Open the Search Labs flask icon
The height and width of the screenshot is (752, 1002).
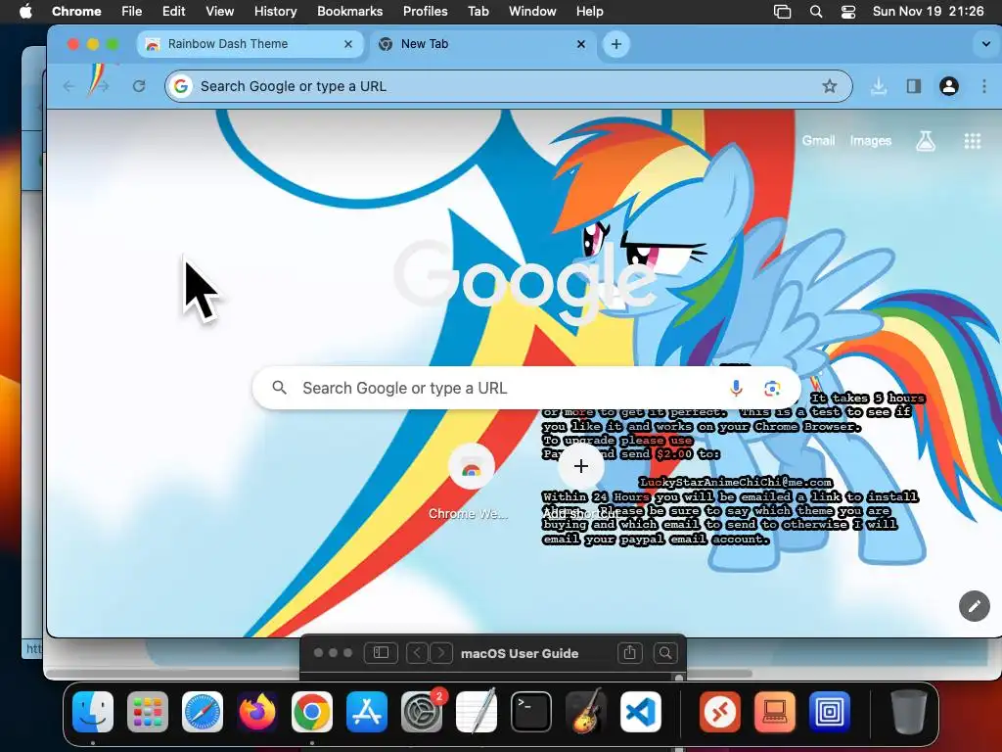coord(926,141)
